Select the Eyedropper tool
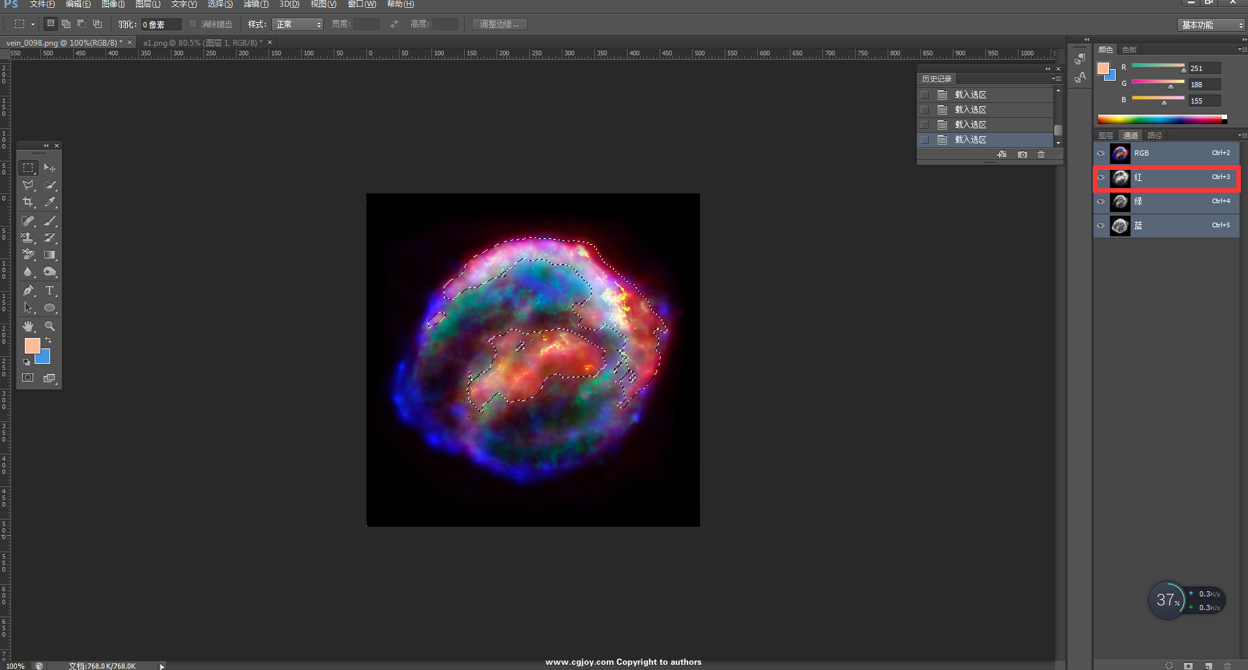The width and height of the screenshot is (1248, 670). click(50, 202)
